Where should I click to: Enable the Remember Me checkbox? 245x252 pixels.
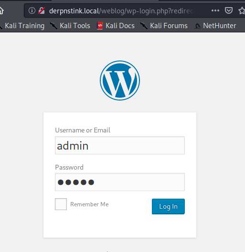tap(61, 204)
